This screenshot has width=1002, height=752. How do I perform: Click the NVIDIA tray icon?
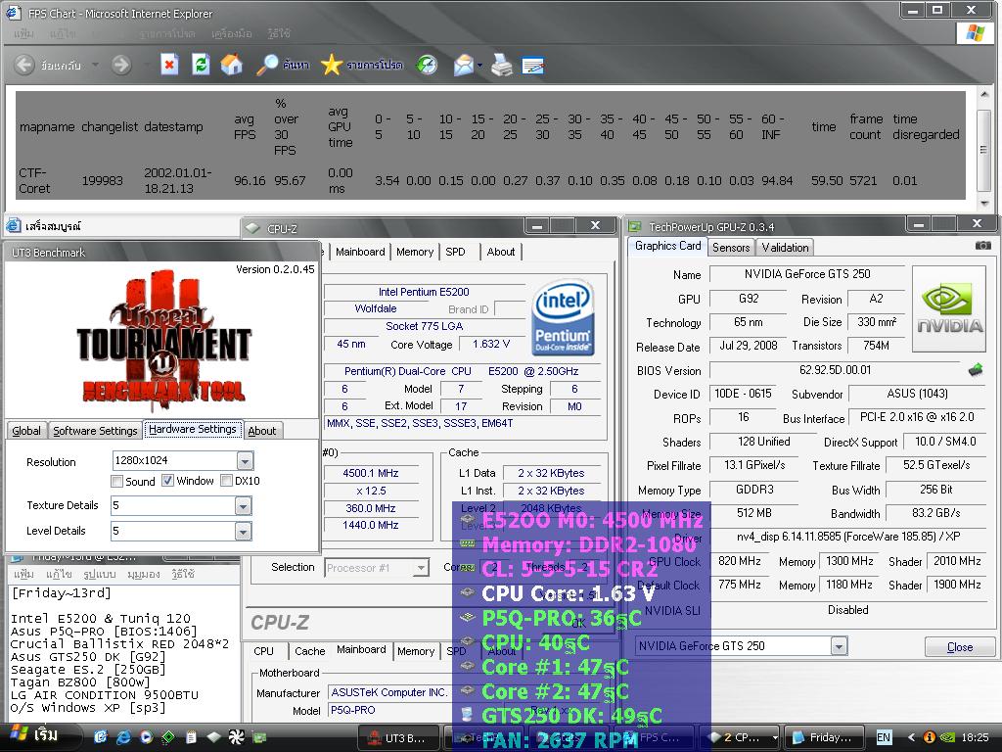pos(948,737)
